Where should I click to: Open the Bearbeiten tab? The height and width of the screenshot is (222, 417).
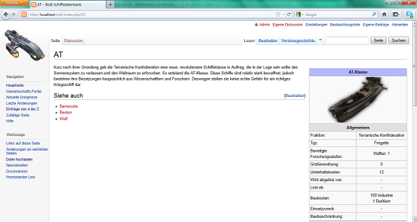[268, 41]
